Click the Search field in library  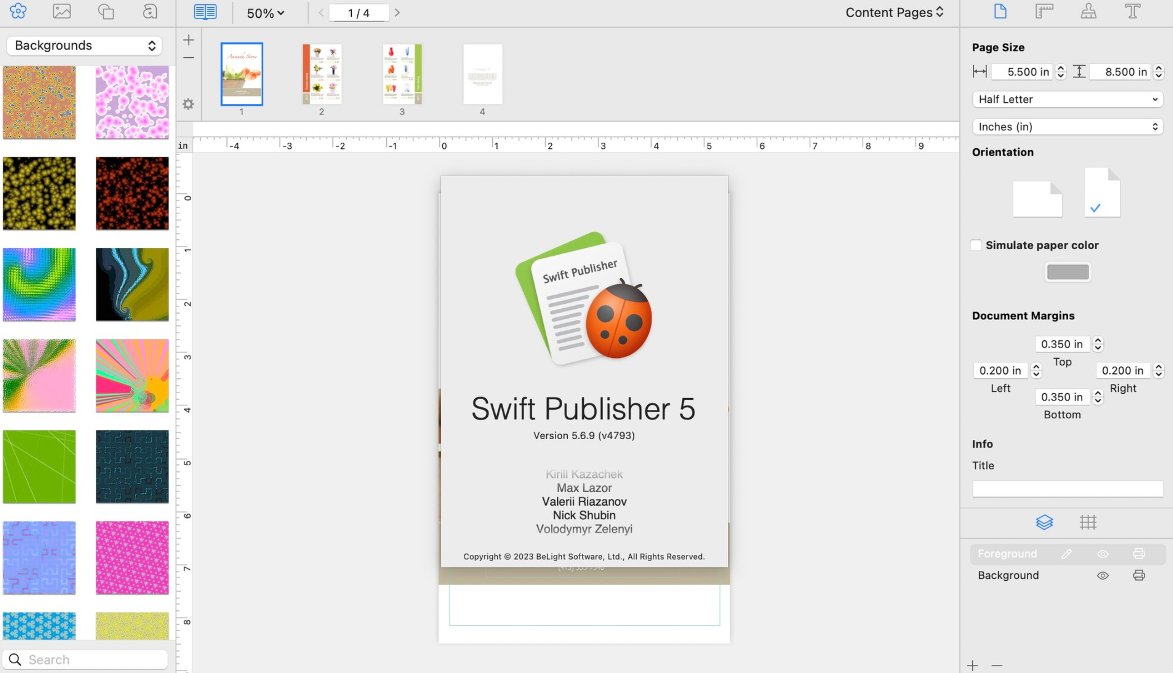pyautogui.click(x=85, y=659)
